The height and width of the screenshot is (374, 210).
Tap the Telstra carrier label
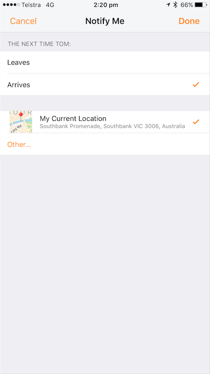[31, 5]
